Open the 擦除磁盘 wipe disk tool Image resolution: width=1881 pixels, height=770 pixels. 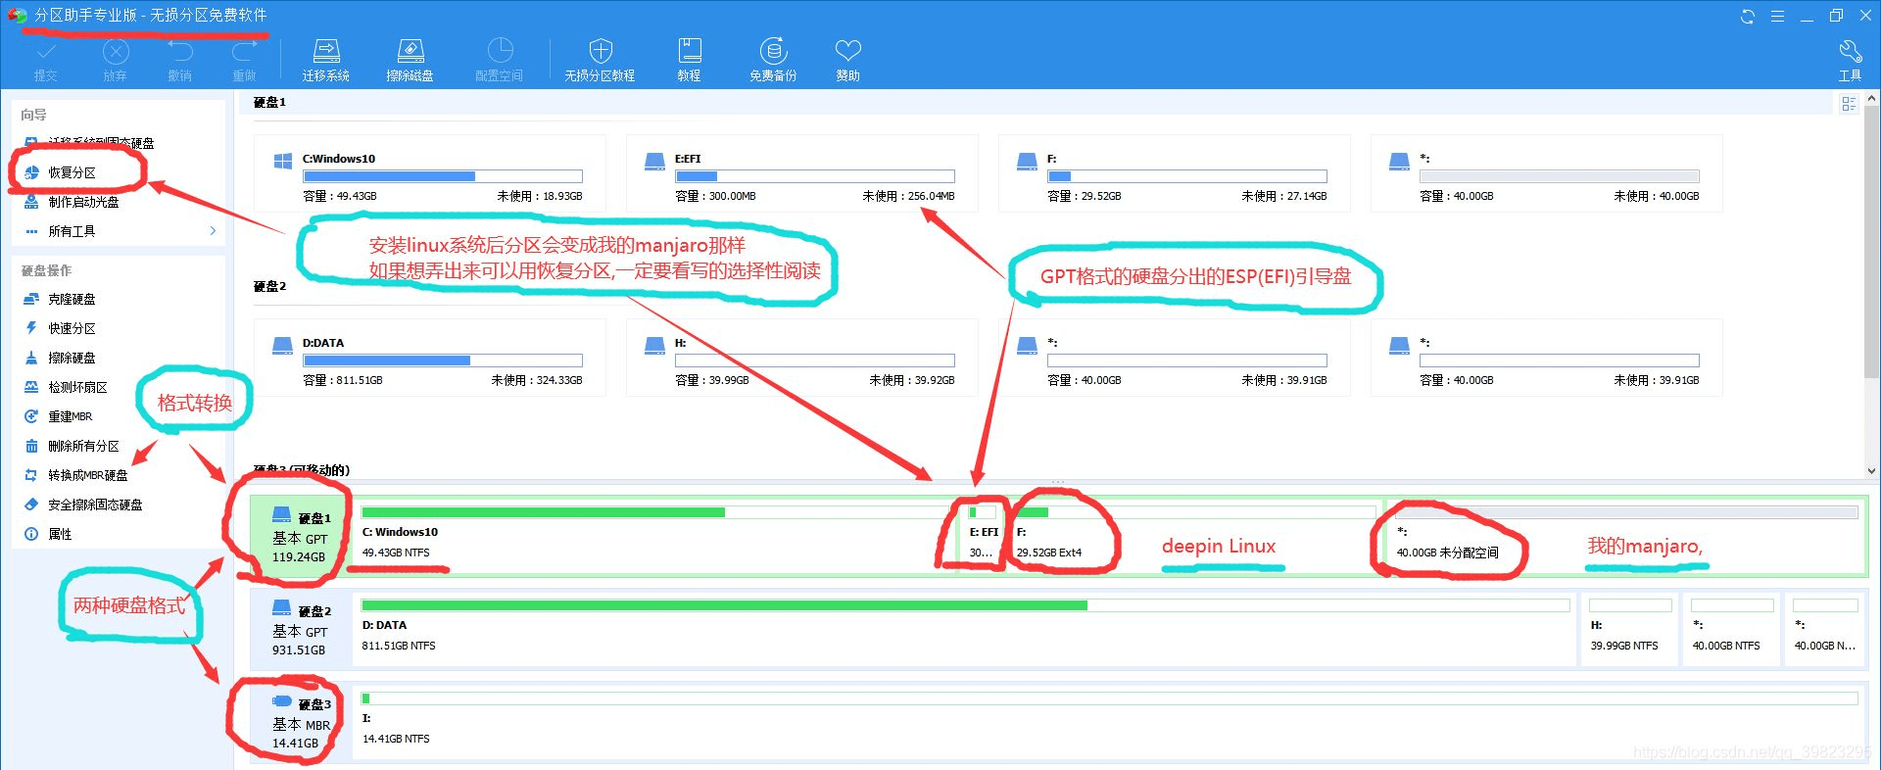(410, 61)
